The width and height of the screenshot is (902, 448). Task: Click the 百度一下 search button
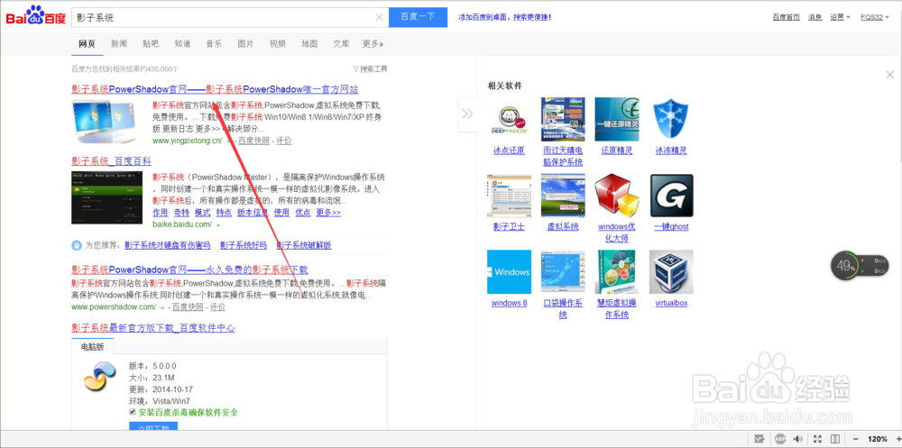point(418,17)
